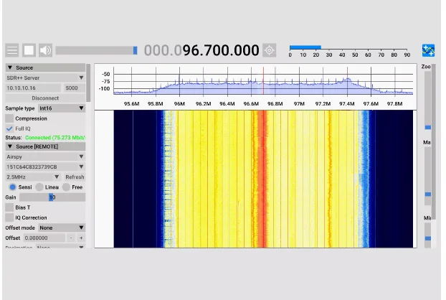Click the green Connected status text
The width and height of the screenshot is (446, 300).
tap(55, 138)
